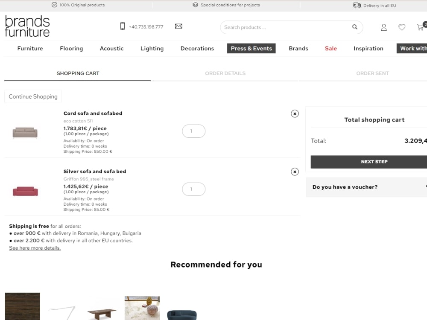427x320 pixels.
Task: Click the 1.425,62€ / piece price
Action: [86, 186]
